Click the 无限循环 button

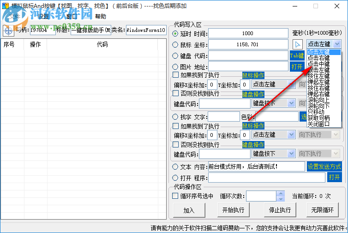pos(323,210)
